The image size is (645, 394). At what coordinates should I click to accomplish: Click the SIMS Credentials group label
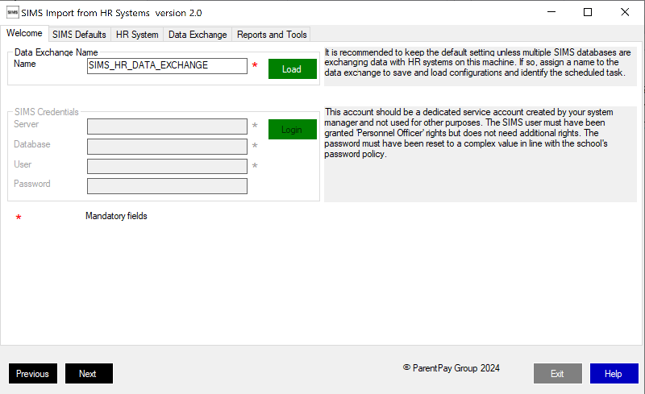(47, 112)
